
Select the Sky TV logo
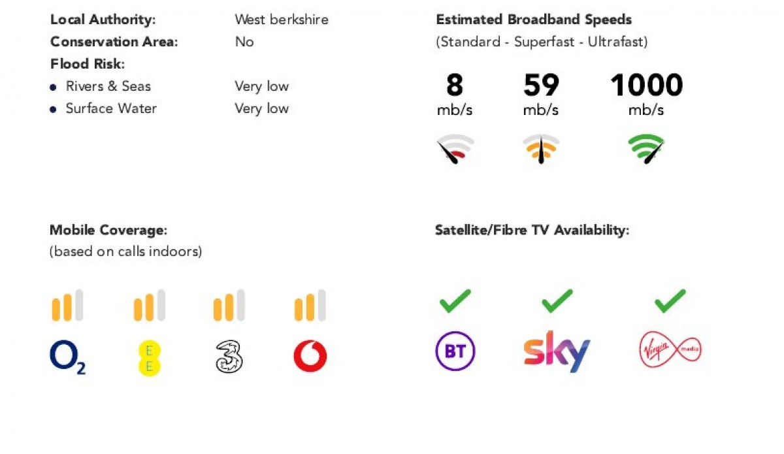click(x=557, y=351)
